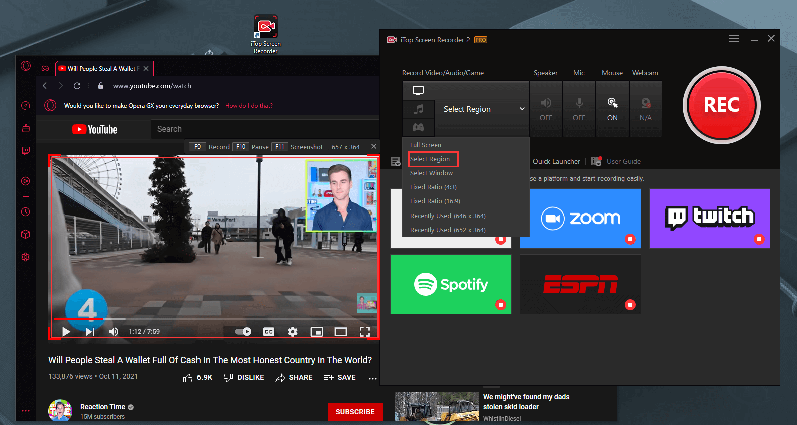Click the PRO badge in iTop title bar

(481, 40)
